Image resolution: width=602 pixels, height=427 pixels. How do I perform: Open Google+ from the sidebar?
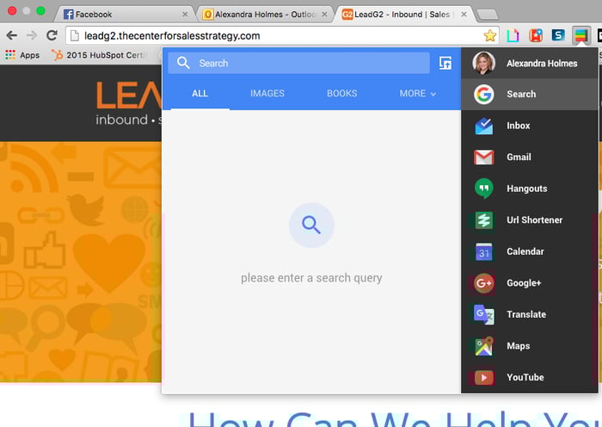tap(523, 283)
